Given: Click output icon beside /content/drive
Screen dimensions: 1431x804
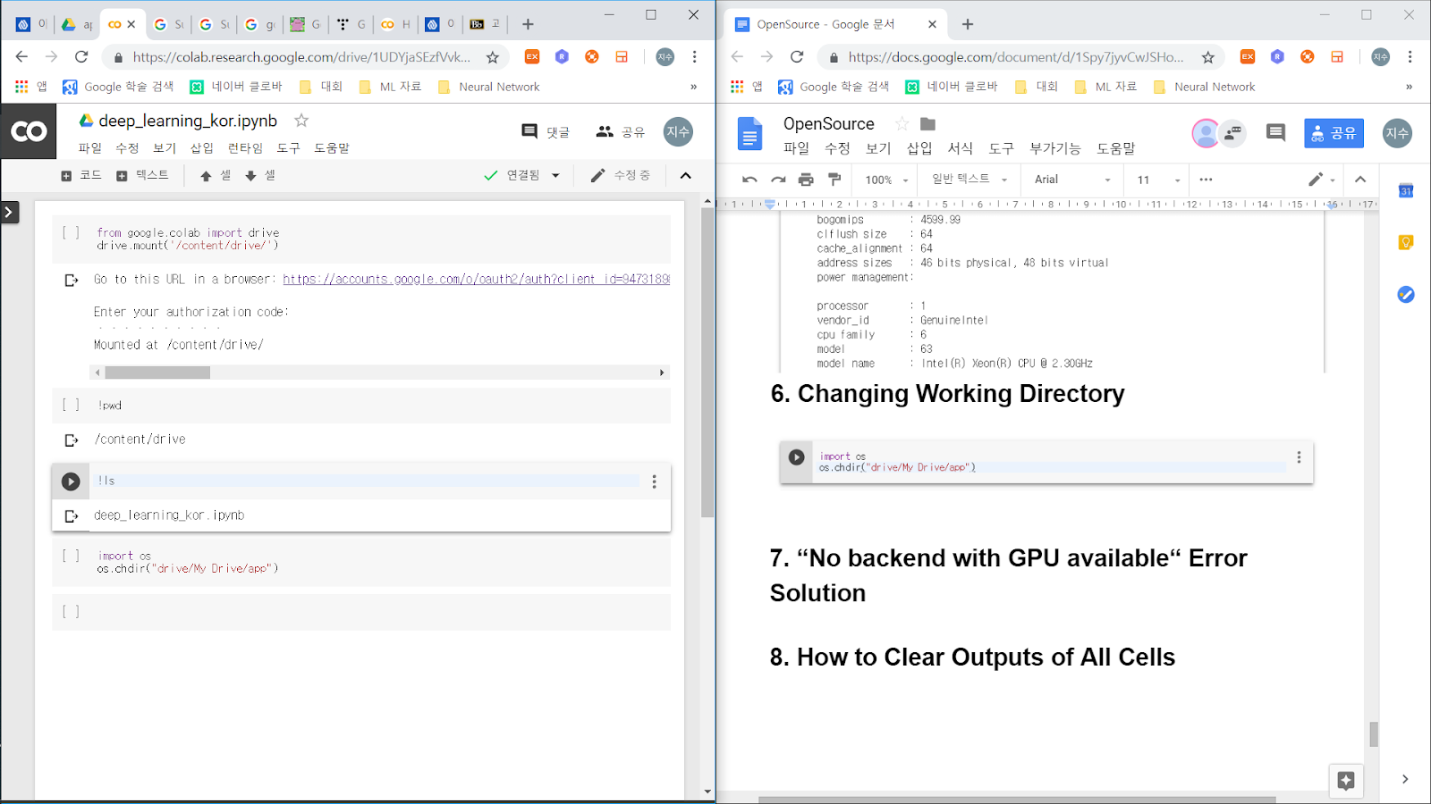Looking at the screenshot, I should 72,440.
